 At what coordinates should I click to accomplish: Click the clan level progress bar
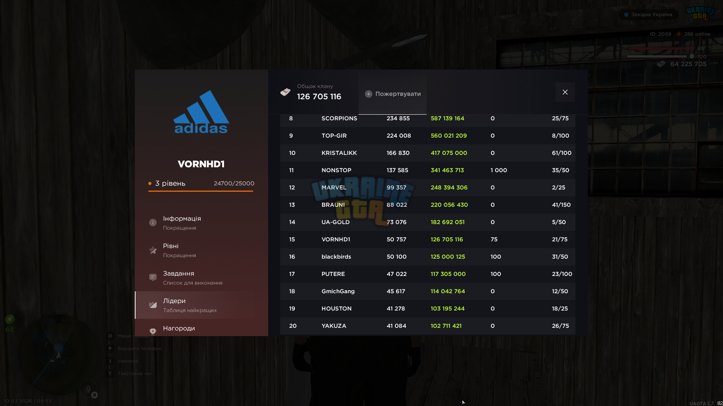201,191
